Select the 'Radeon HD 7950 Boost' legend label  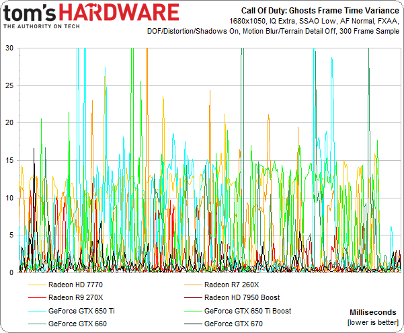point(242,297)
